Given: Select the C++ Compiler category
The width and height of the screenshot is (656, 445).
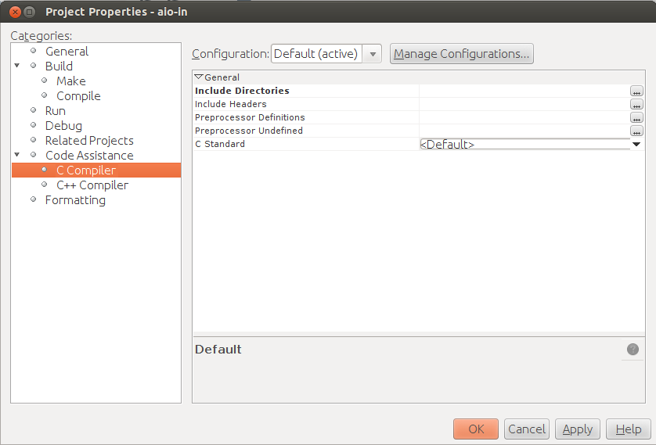Looking at the screenshot, I should point(92,185).
